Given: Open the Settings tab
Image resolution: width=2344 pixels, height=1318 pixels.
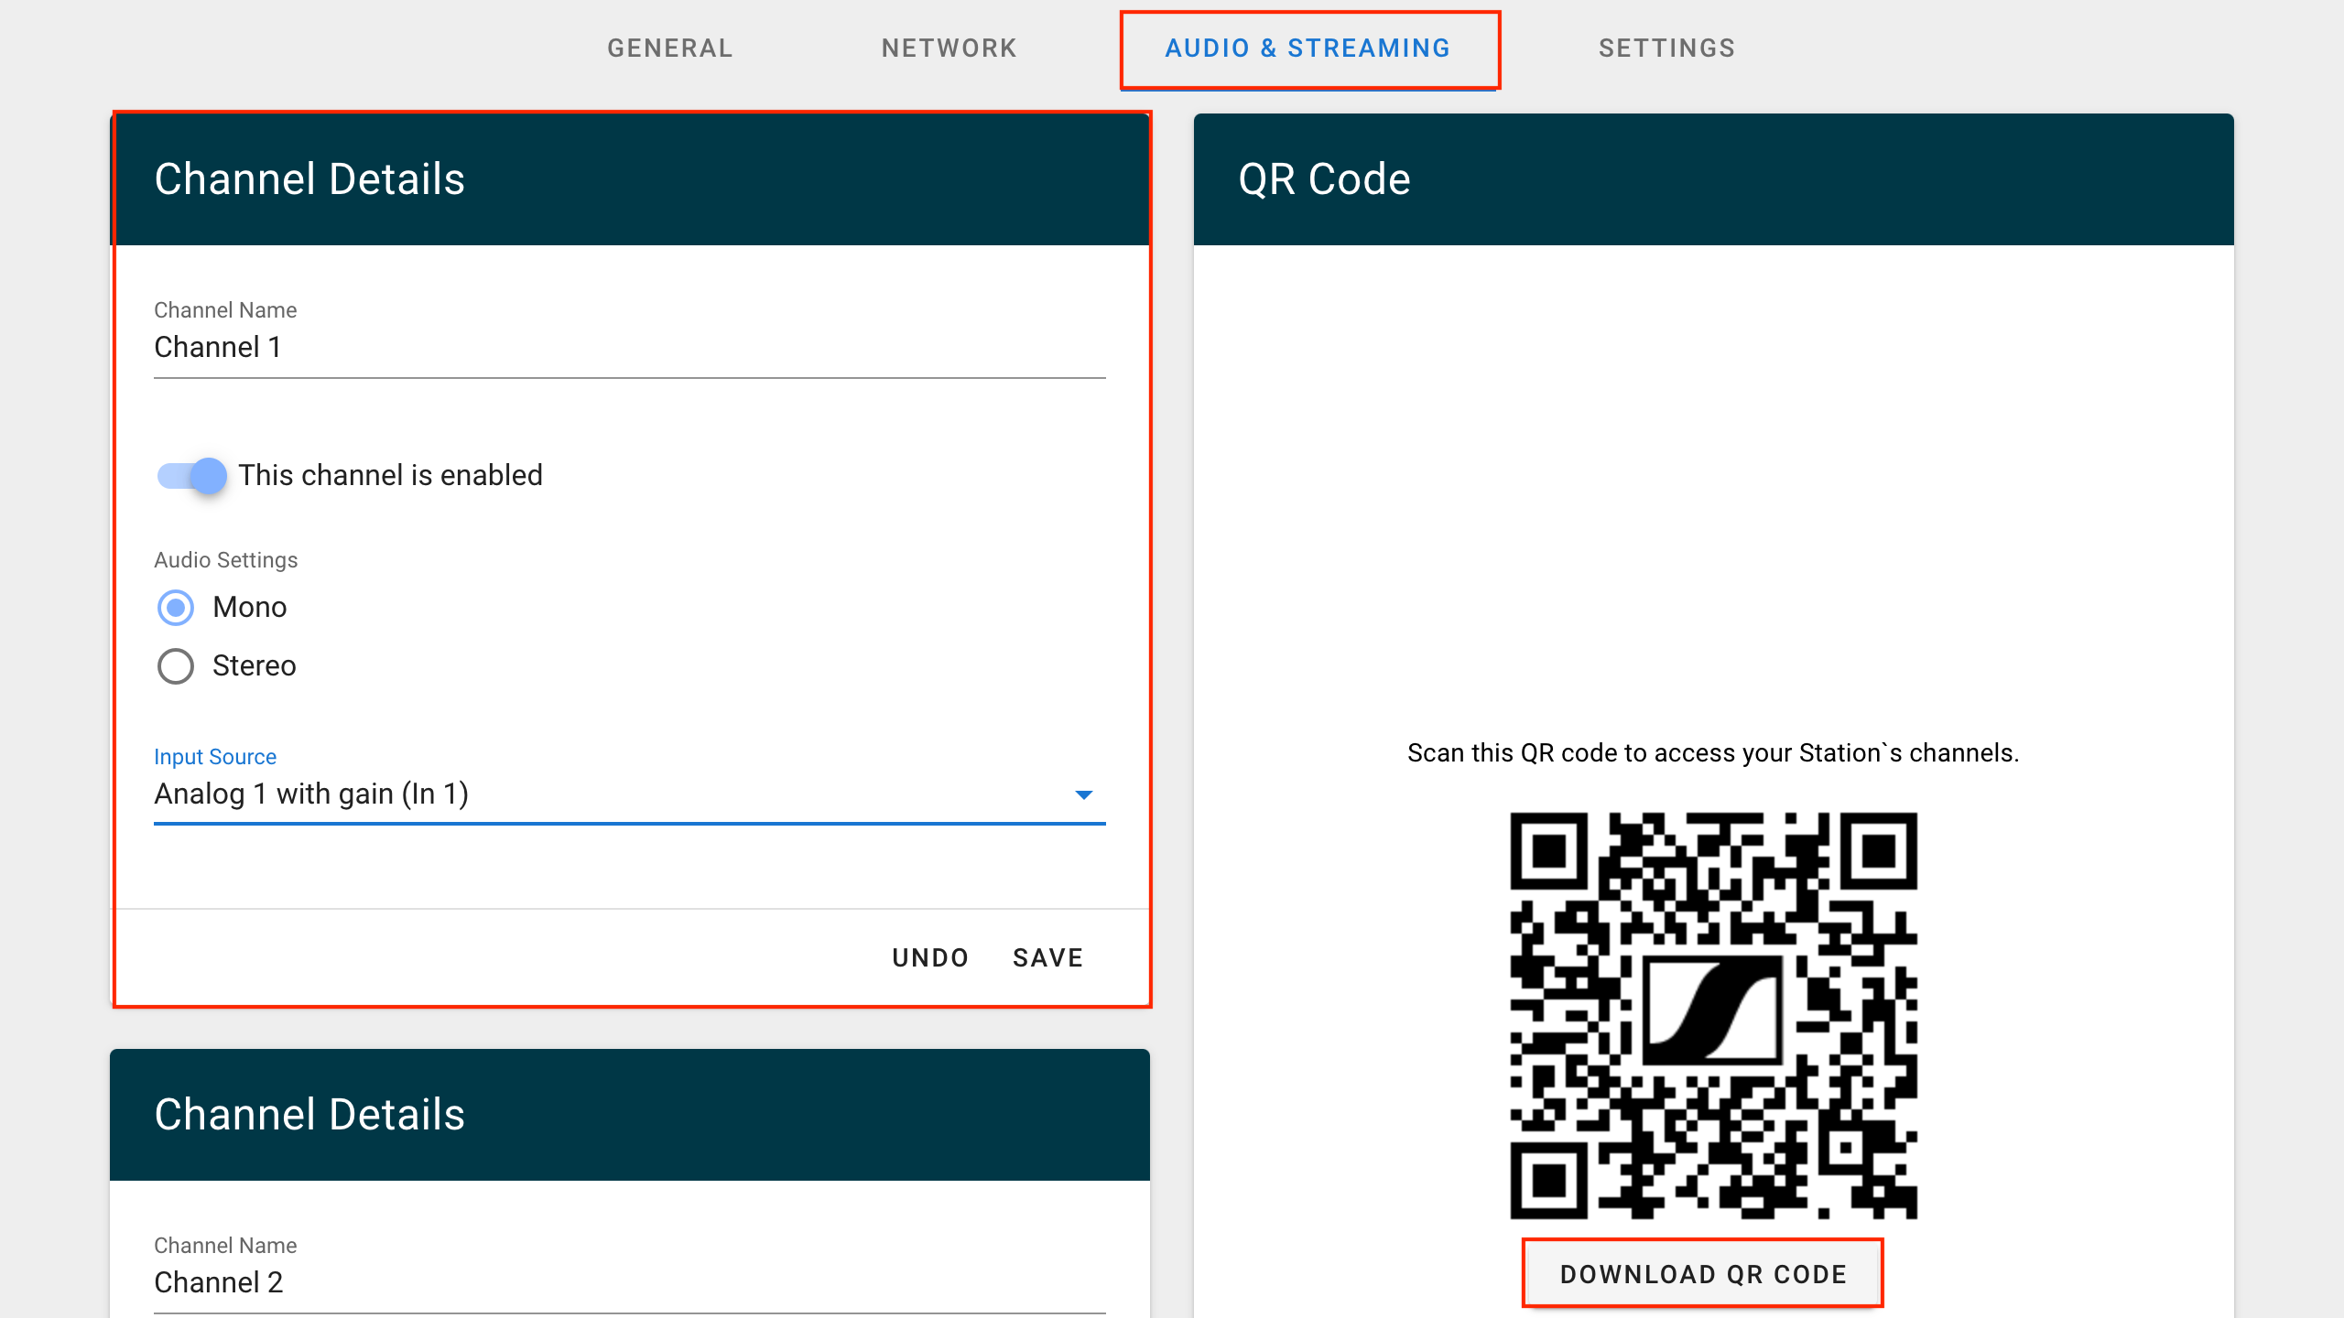Looking at the screenshot, I should [x=1666, y=48].
